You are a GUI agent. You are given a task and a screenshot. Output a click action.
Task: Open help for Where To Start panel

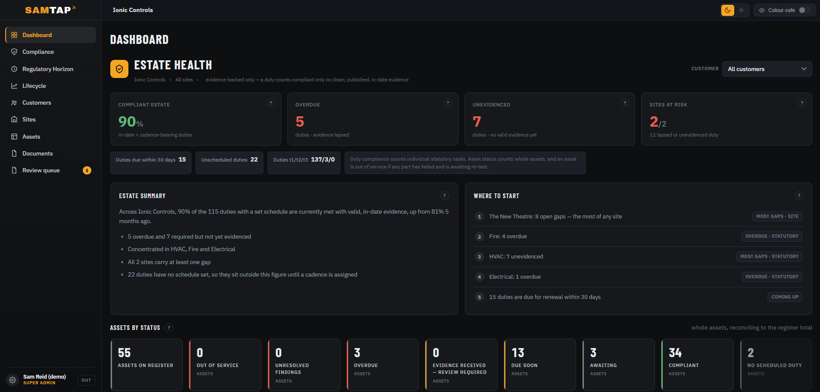click(x=799, y=196)
